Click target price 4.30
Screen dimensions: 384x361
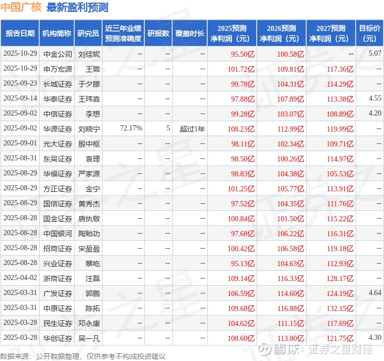click(x=375, y=337)
